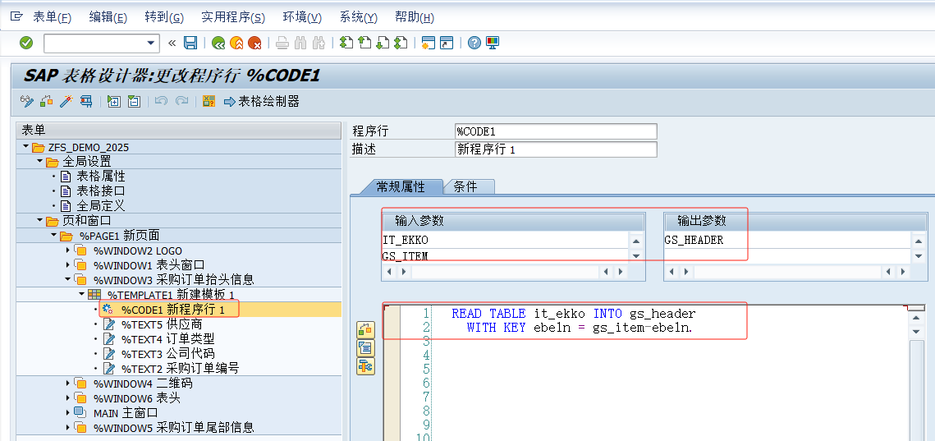935x441 pixels.
Task: Click the 程序行 name input field
Action: 556,131
